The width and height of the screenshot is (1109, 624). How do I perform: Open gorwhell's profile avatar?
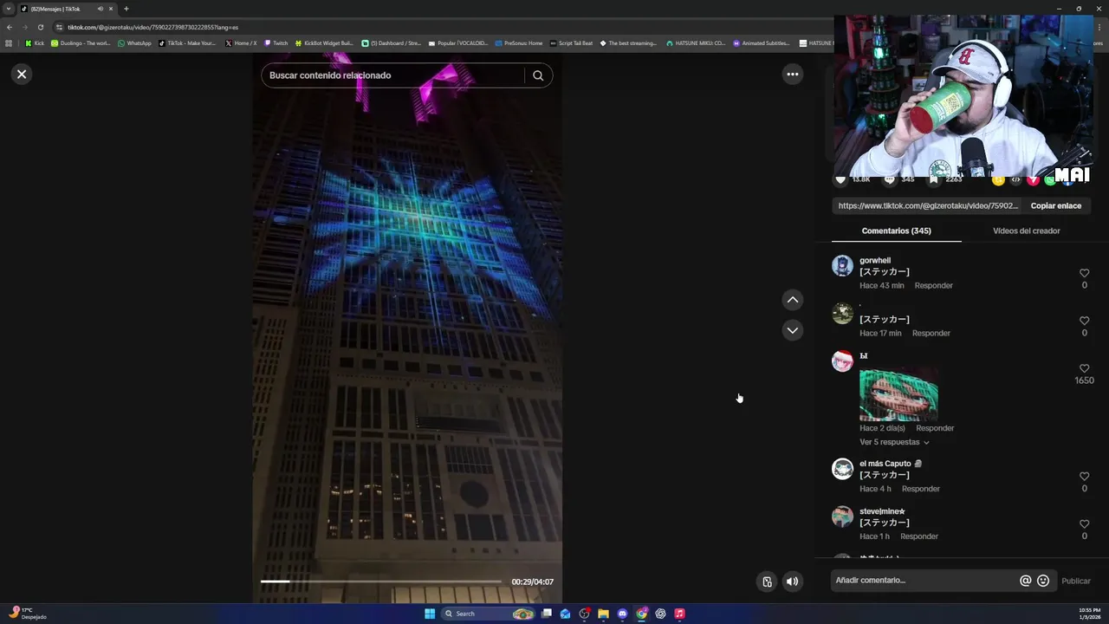tap(842, 266)
